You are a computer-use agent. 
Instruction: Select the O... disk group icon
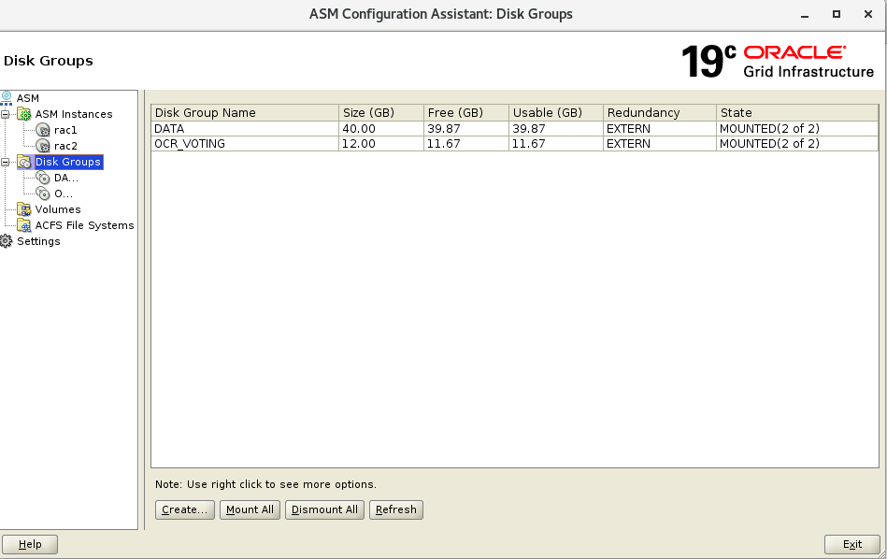pos(43,193)
